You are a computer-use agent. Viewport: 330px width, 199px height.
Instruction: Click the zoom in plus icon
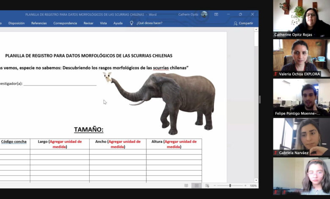click(245, 185)
